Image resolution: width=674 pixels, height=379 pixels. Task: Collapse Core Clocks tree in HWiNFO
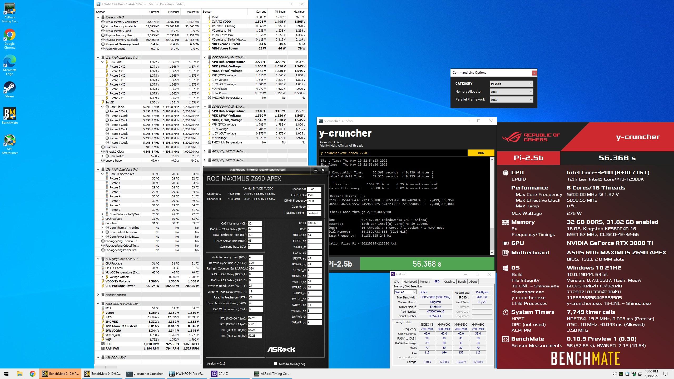point(102,107)
